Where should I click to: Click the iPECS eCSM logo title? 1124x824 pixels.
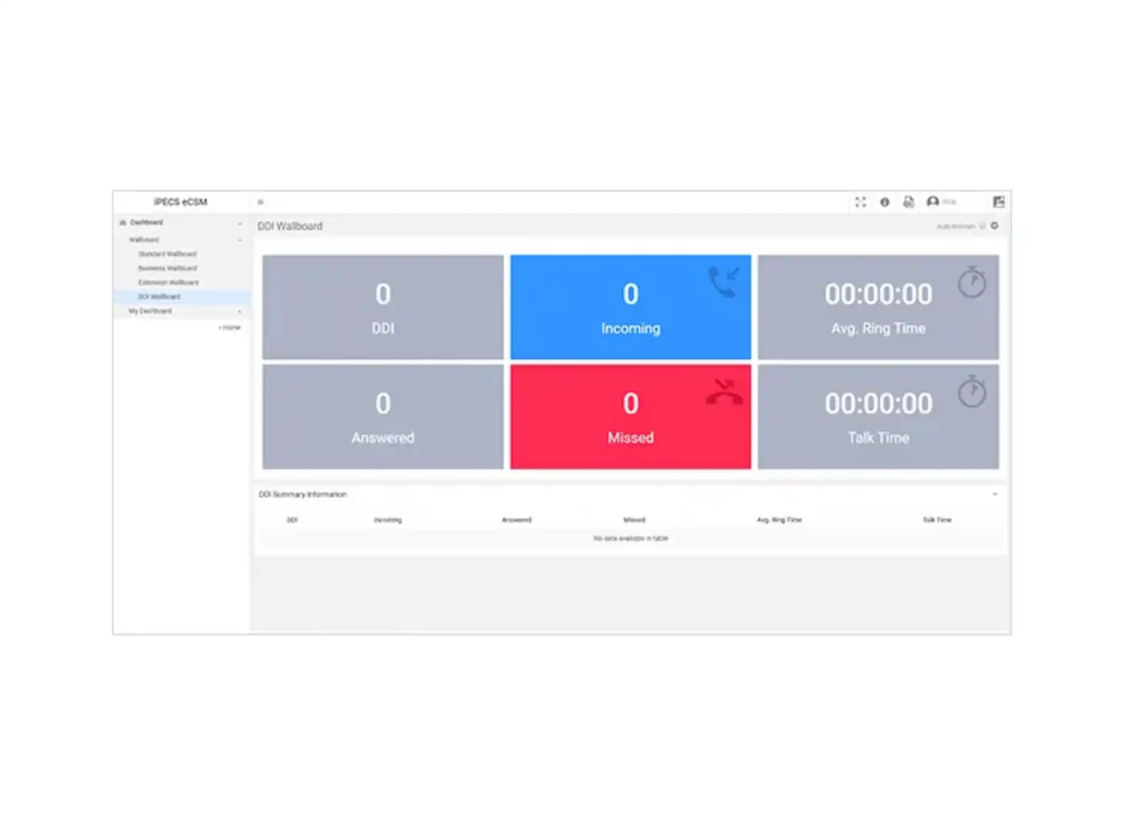click(x=180, y=202)
